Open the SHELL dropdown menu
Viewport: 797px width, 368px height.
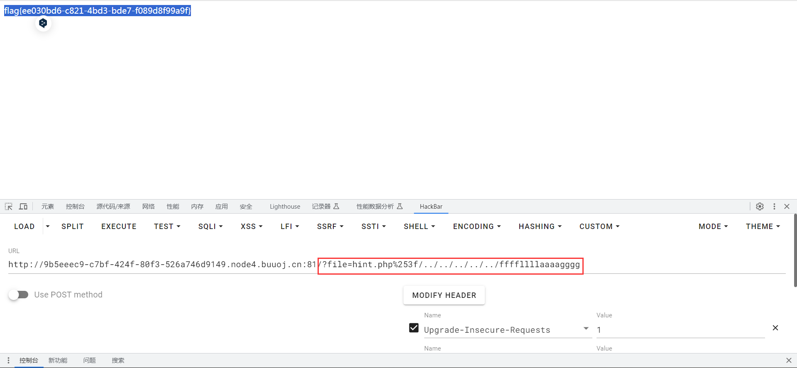419,227
